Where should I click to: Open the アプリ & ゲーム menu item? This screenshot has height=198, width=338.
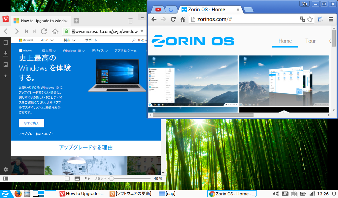[125, 50]
